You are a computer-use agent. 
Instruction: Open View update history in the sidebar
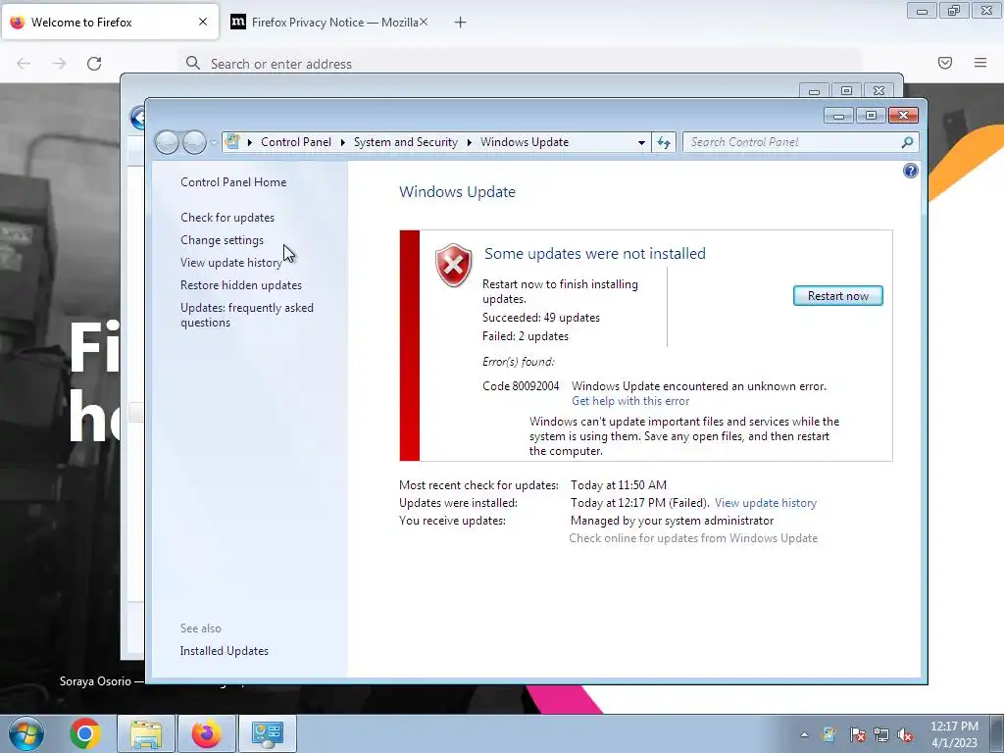click(x=231, y=263)
